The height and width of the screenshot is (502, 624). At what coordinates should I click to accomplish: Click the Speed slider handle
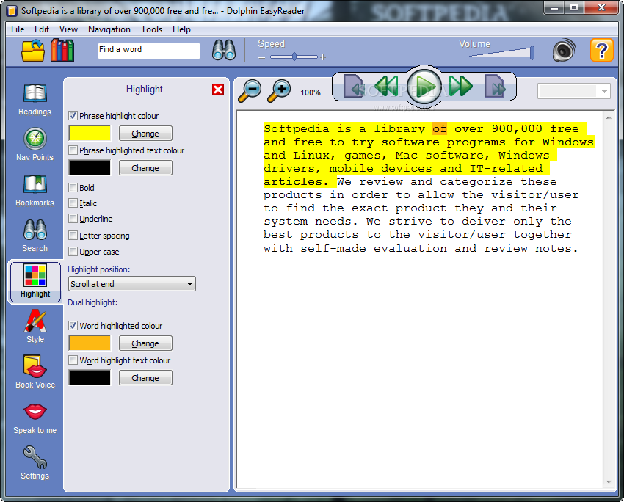[294, 57]
